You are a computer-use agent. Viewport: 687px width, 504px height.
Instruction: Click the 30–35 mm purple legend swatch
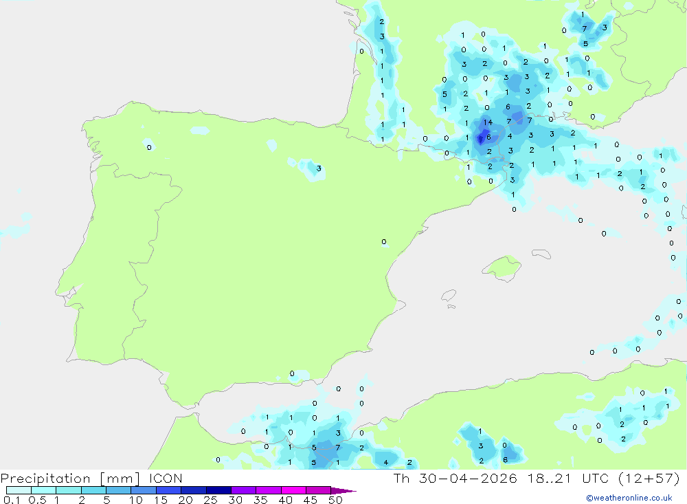click(x=244, y=490)
